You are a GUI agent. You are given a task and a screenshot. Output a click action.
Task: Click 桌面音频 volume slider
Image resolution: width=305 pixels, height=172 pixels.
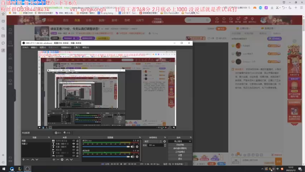coord(106,157)
